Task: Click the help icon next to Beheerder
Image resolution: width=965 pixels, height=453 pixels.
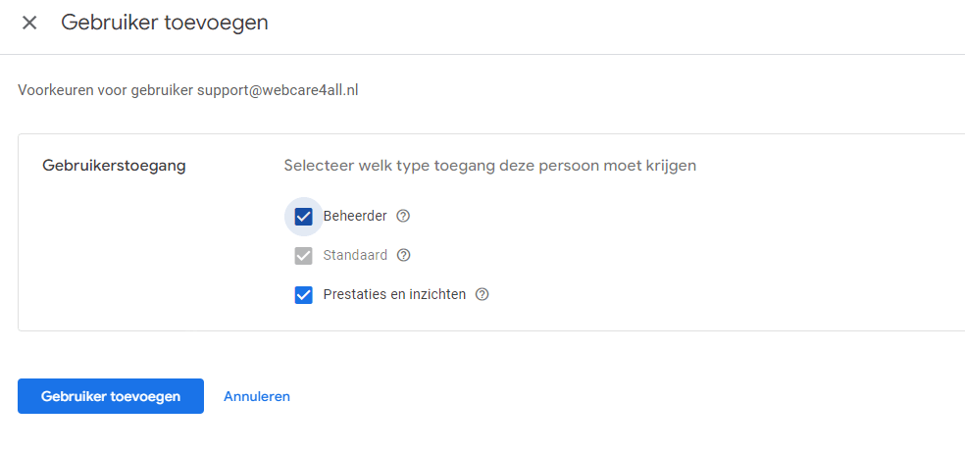Action: click(402, 217)
